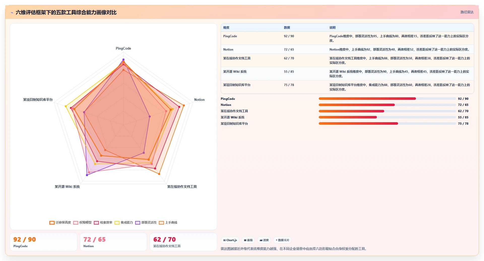Toggle the 上手曲线 legend series

click(x=168, y=223)
